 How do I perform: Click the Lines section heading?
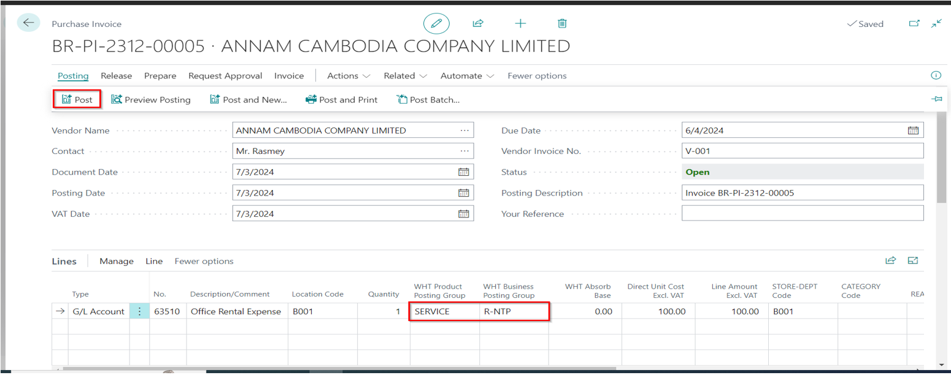(64, 261)
